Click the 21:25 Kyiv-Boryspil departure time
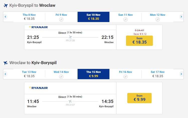 pos(33,37)
